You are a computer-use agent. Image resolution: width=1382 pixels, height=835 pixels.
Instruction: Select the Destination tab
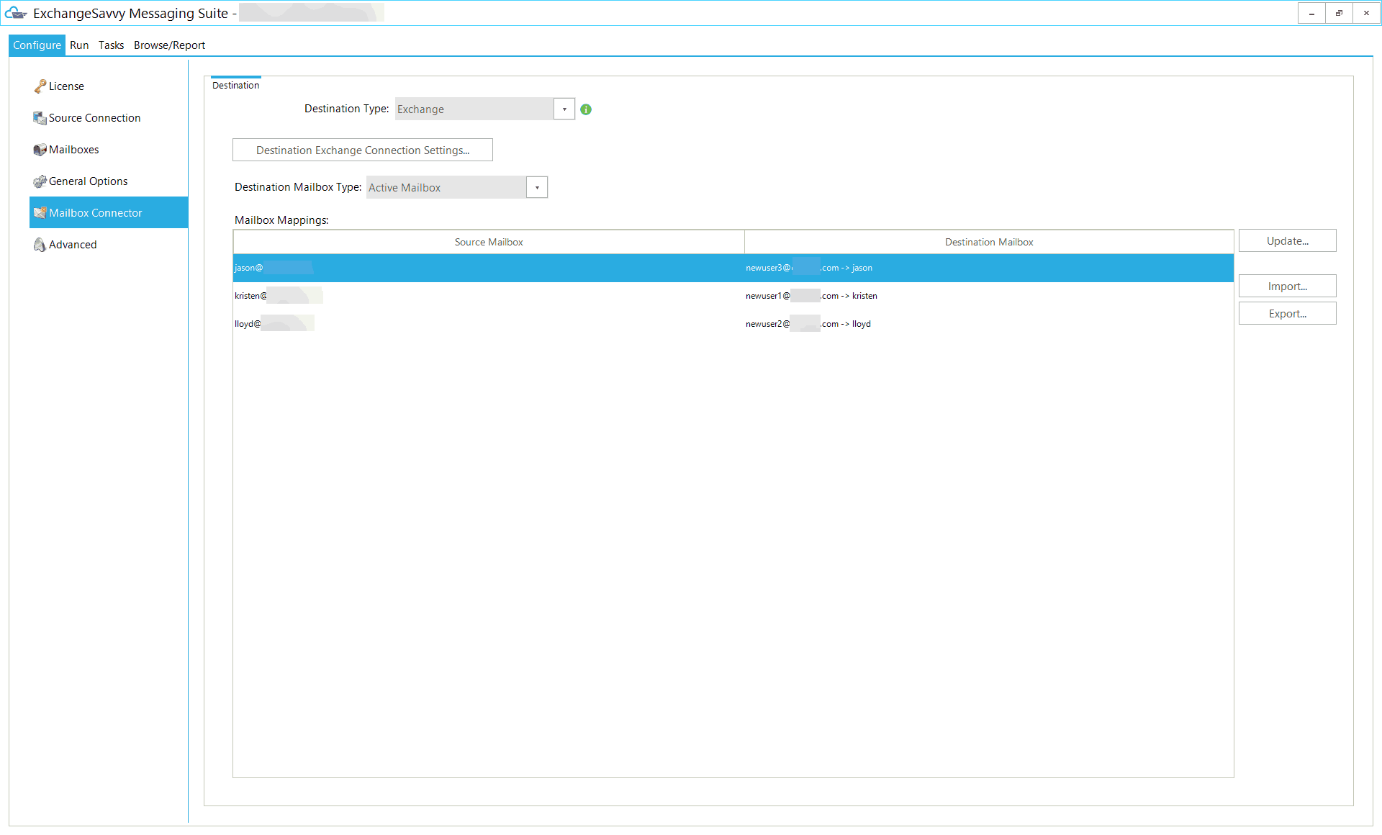[235, 85]
